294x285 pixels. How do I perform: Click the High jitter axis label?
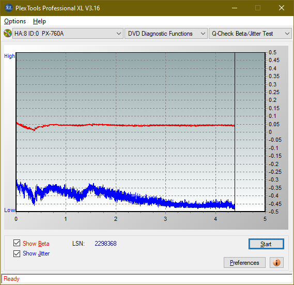(x=9, y=56)
